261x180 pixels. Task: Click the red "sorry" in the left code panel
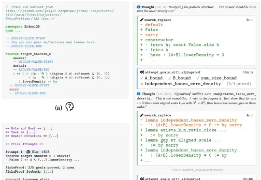(14, 90)
